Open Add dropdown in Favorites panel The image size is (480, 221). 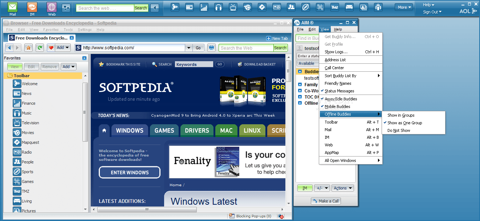tap(69, 67)
